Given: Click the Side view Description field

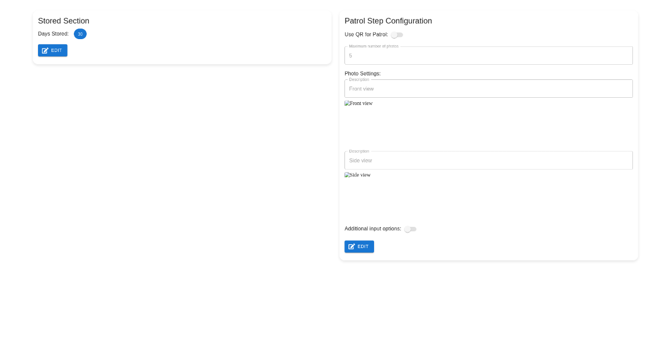Looking at the screenshot, I should 488,160.
